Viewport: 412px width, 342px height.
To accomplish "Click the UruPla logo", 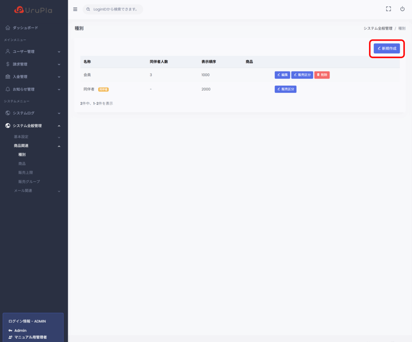I will point(33,10).
